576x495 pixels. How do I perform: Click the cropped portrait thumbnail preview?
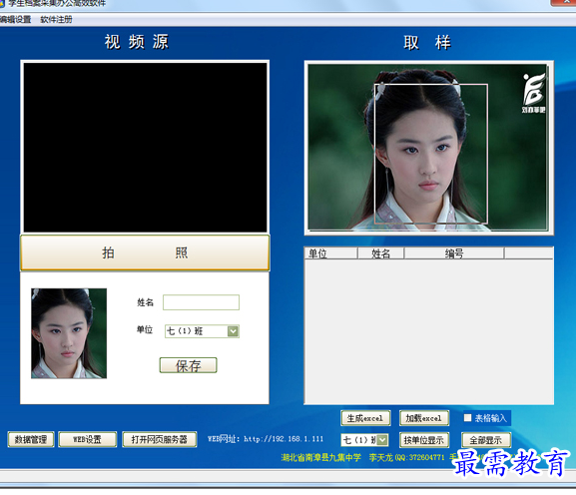[x=69, y=333]
